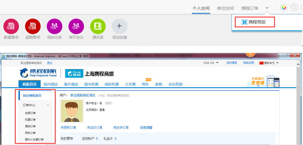Select 酒店订单 in sidebar

tap(30, 126)
